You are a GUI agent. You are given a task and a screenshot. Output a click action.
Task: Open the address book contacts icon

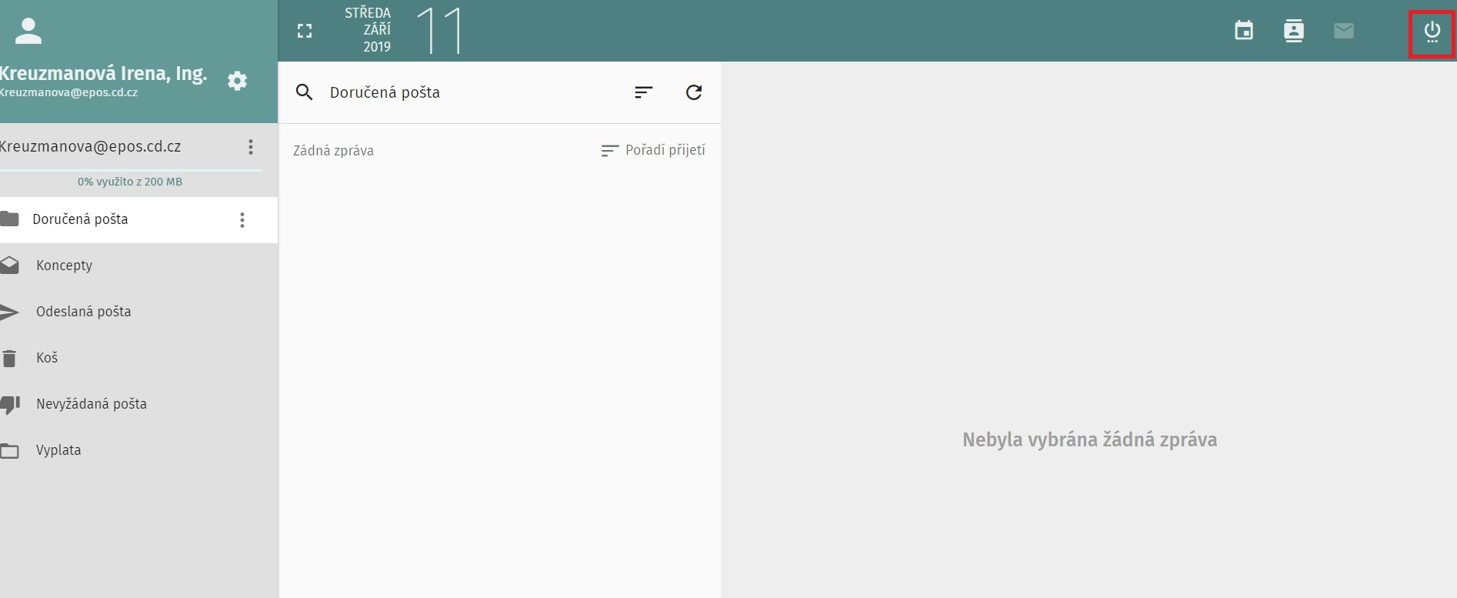click(1294, 31)
